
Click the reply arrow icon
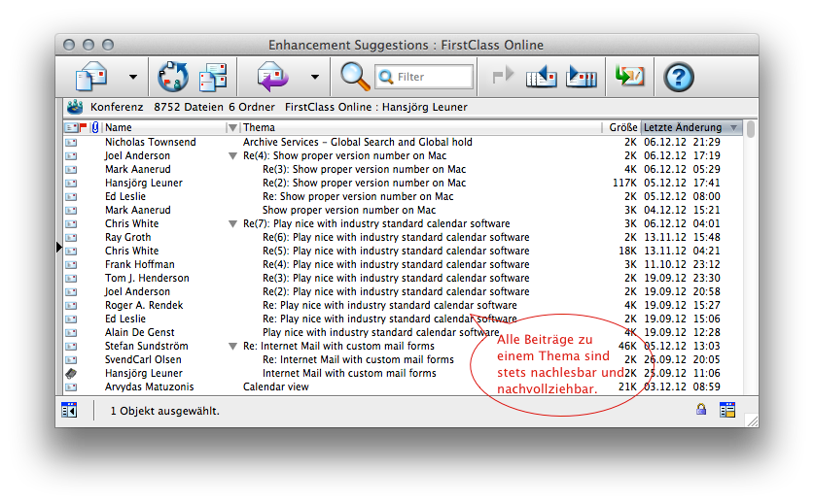pyautogui.click(x=273, y=76)
